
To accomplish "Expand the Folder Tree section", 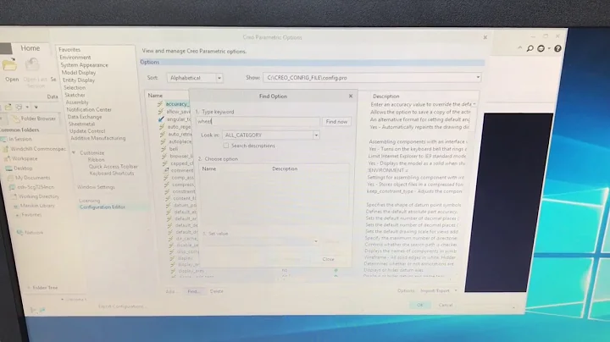I will pos(29,288).
